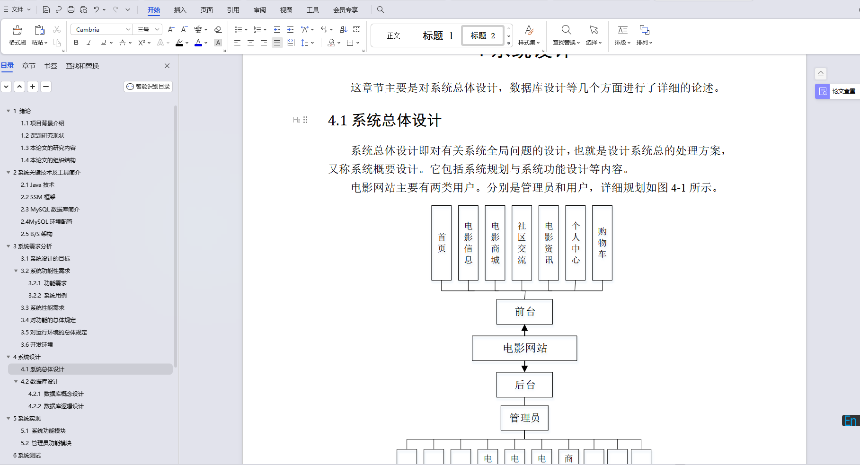860x465 pixels.
Task: Open the Styles set (样式集) tool
Action: click(529, 35)
